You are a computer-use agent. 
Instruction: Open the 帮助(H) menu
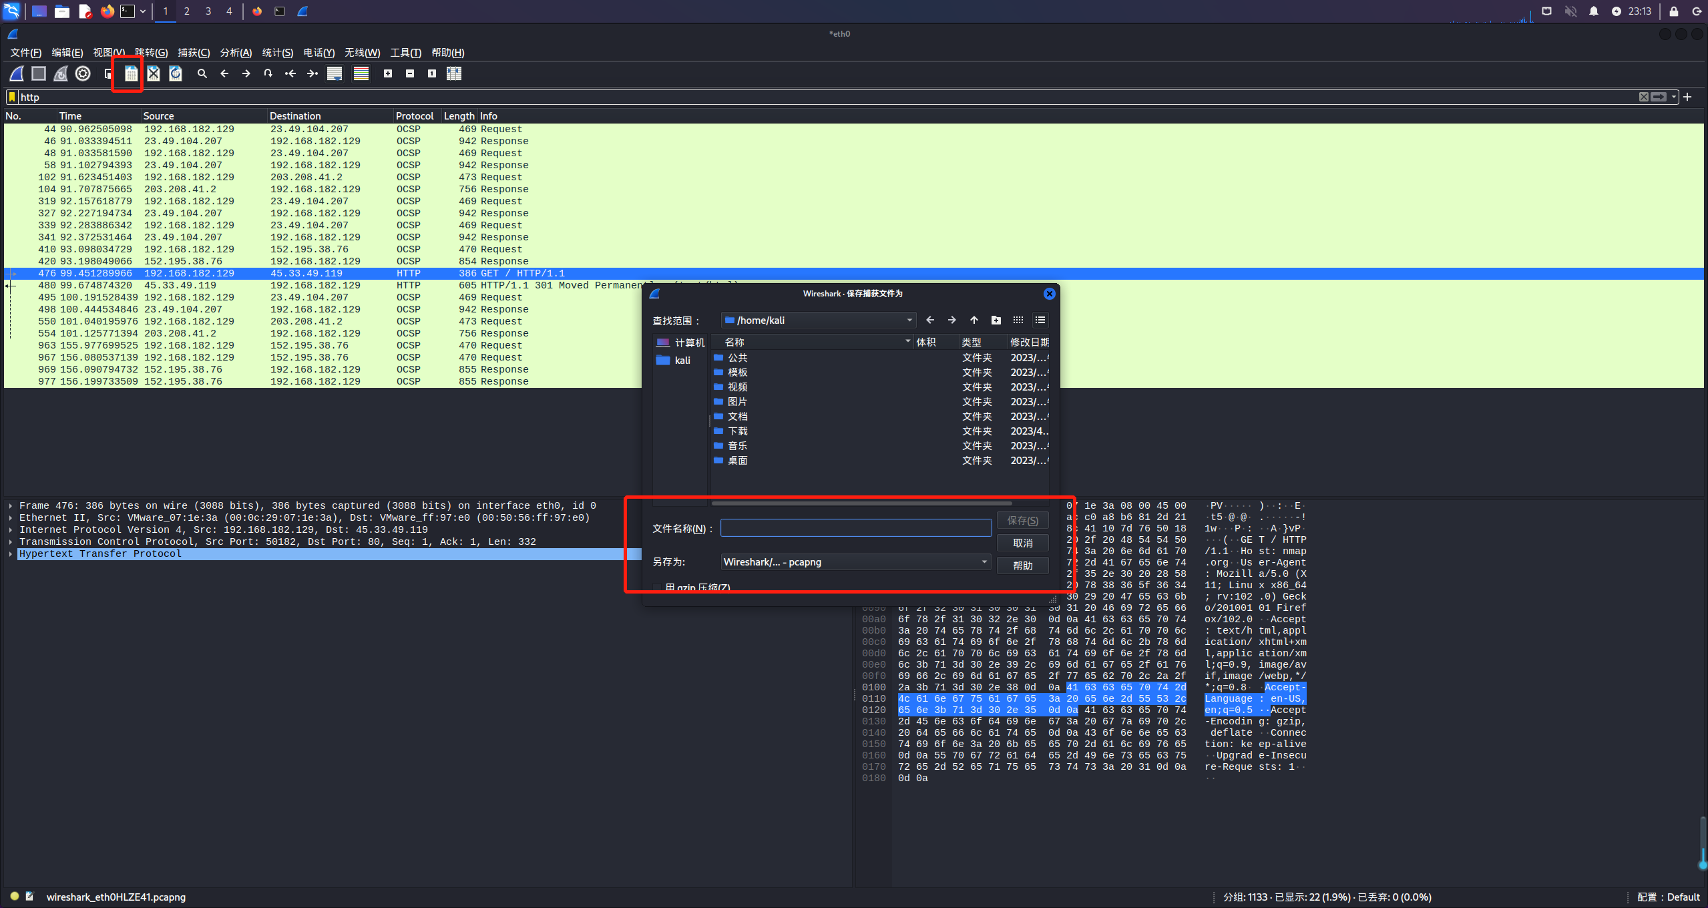coord(447,53)
